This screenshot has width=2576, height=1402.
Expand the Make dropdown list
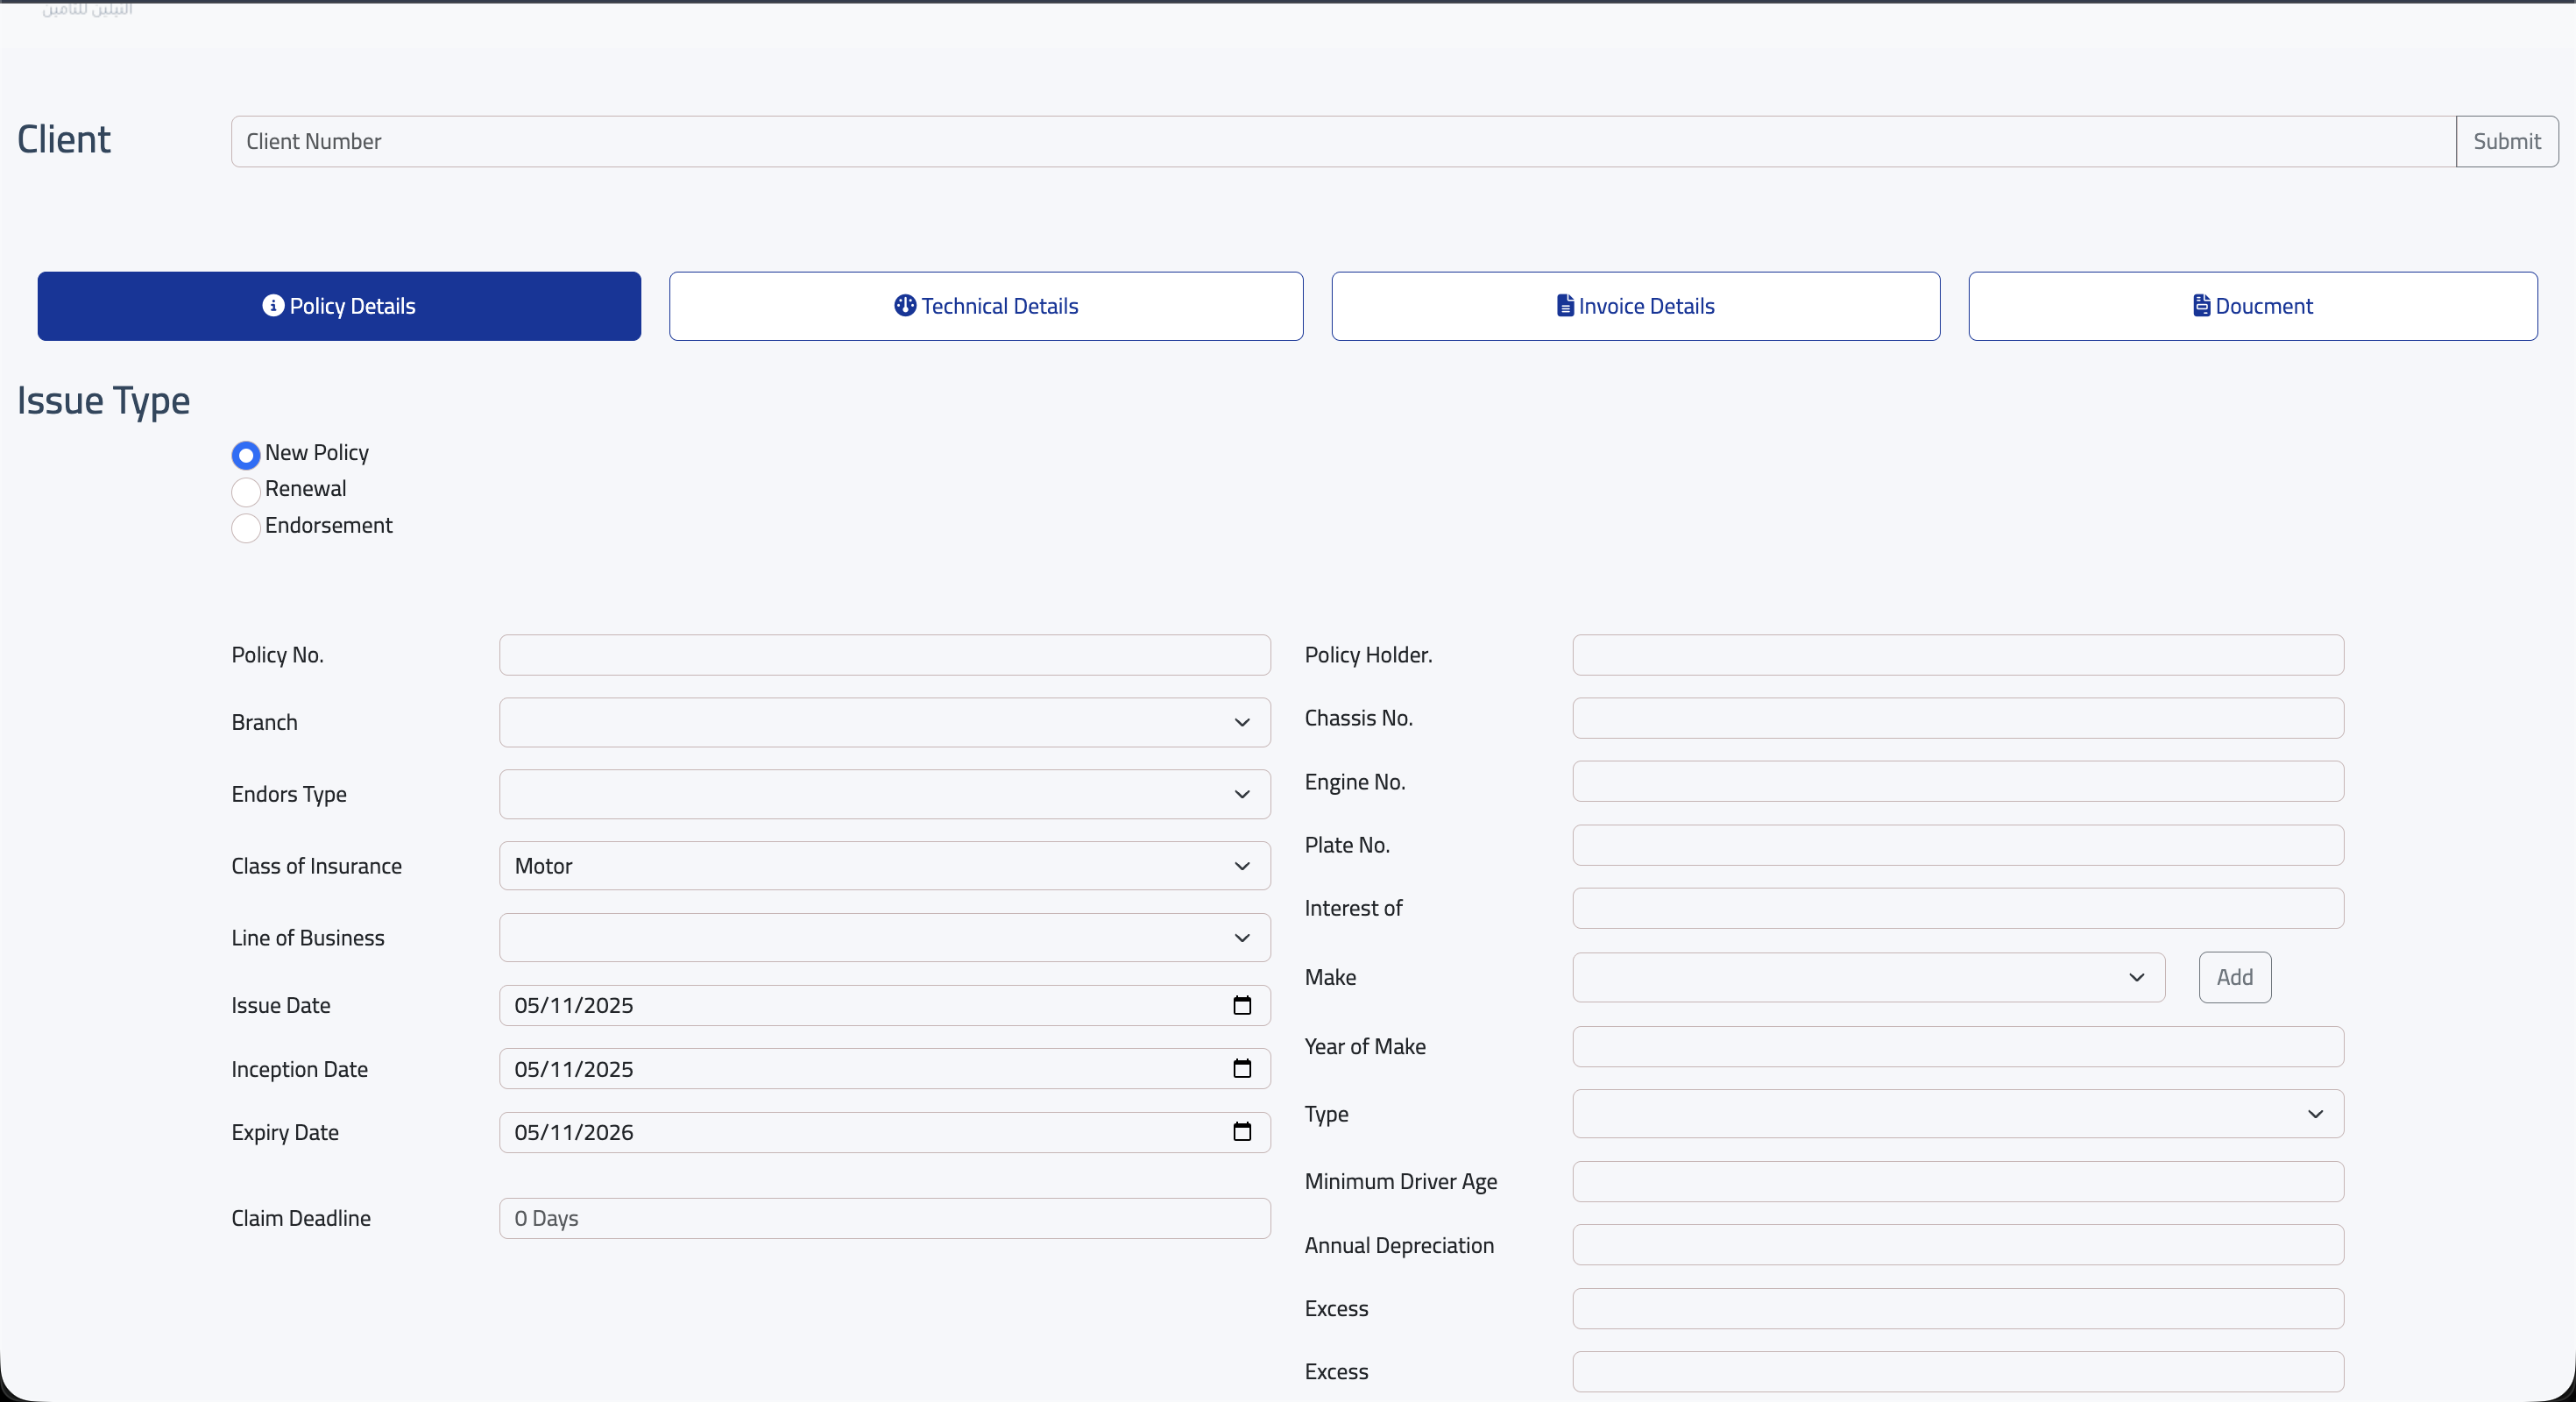pos(1867,977)
